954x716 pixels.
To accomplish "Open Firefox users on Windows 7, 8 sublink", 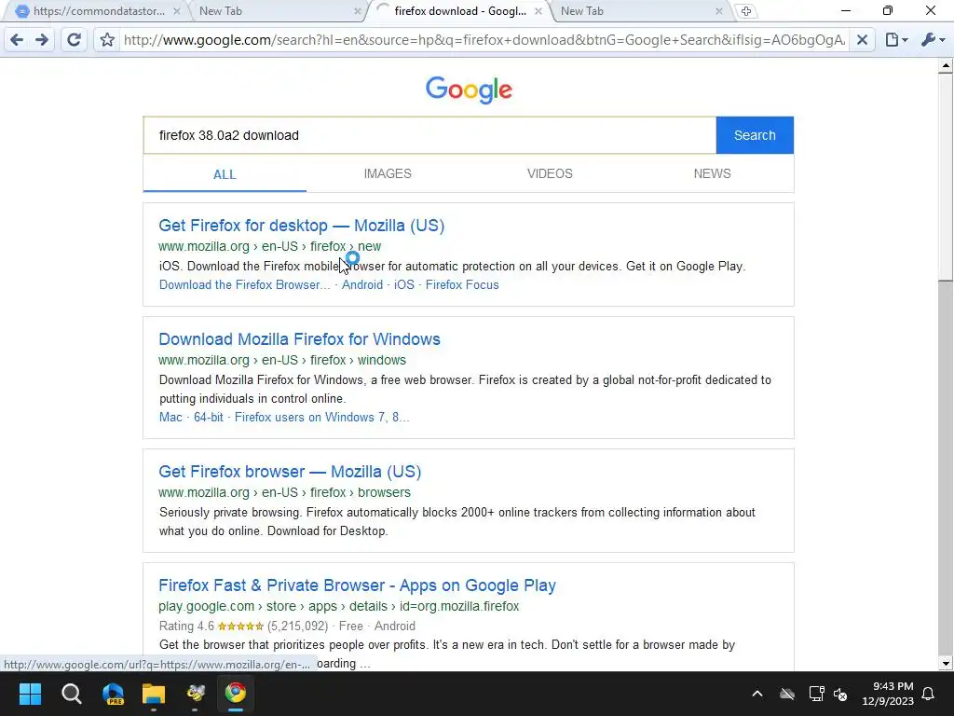I will 321,417.
